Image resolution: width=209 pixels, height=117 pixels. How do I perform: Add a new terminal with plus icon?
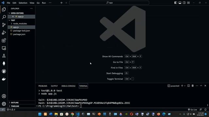182,86
